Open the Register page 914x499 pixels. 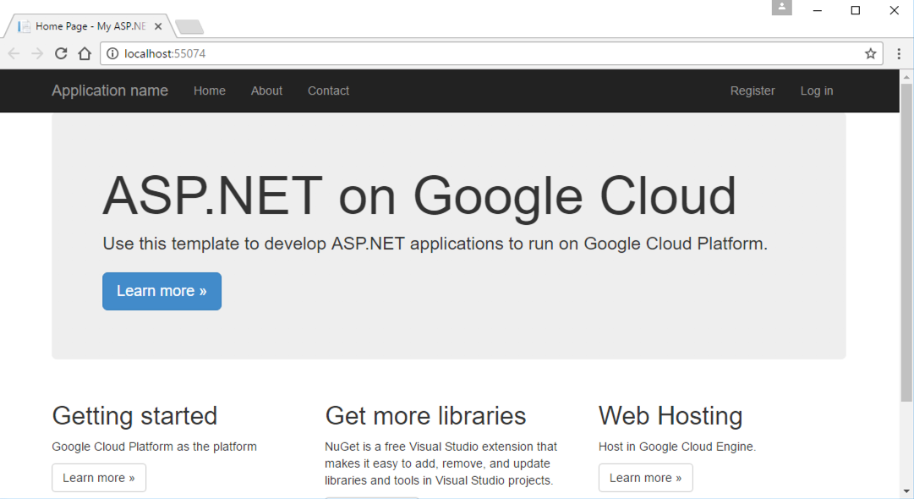(753, 90)
